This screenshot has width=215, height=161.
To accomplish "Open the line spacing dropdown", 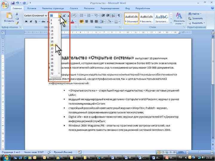I will point(102,21).
